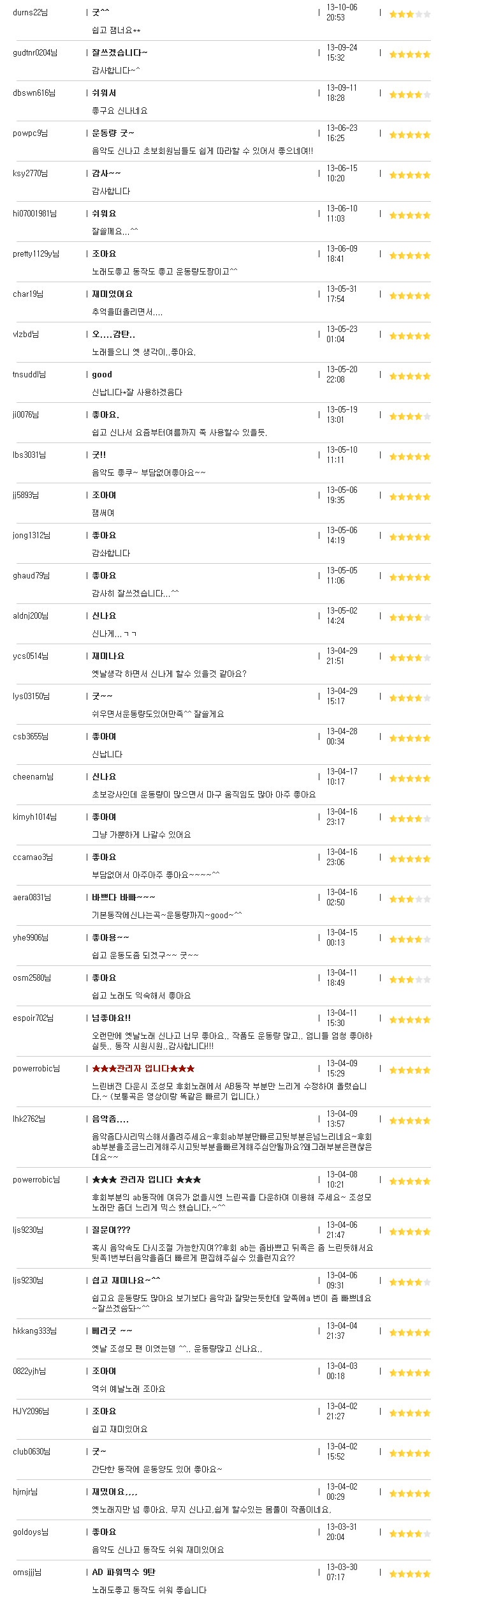Click the star rating beside goldoys's review
This screenshot has height=1600, width=503.
point(410,1534)
